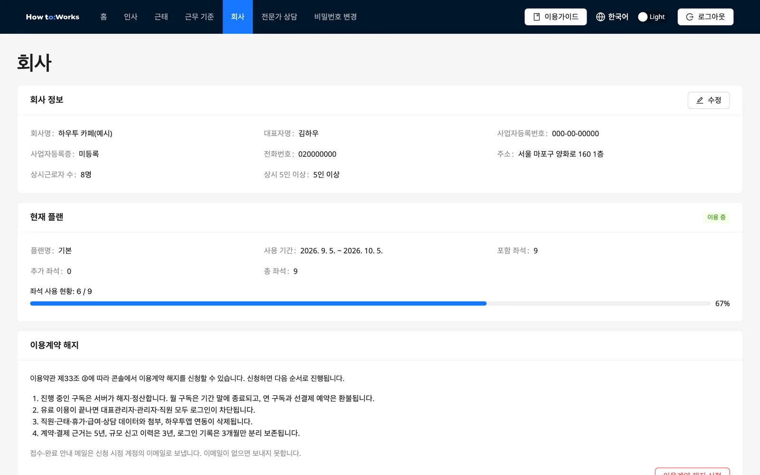Image resolution: width=760 pixels, height=475 pixels.
Task: Click the book icon in 이용가이드 button
Action: tap(537, 17)
